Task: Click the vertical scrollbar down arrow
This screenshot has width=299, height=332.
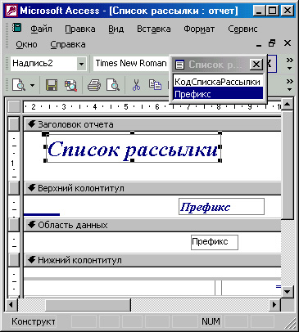Action: coord(288,292)
